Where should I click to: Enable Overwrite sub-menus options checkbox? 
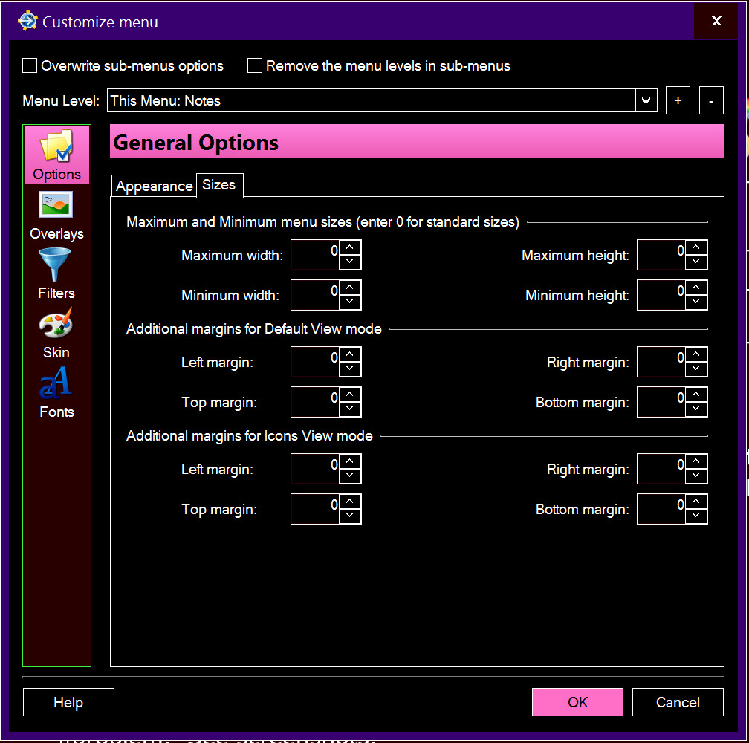pos(30,65)
